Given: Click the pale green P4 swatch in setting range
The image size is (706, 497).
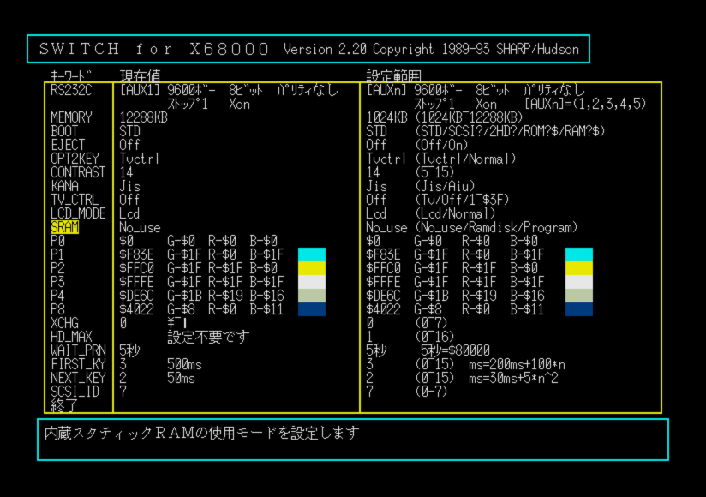Looking at the screenshot, I should point(579,296).
